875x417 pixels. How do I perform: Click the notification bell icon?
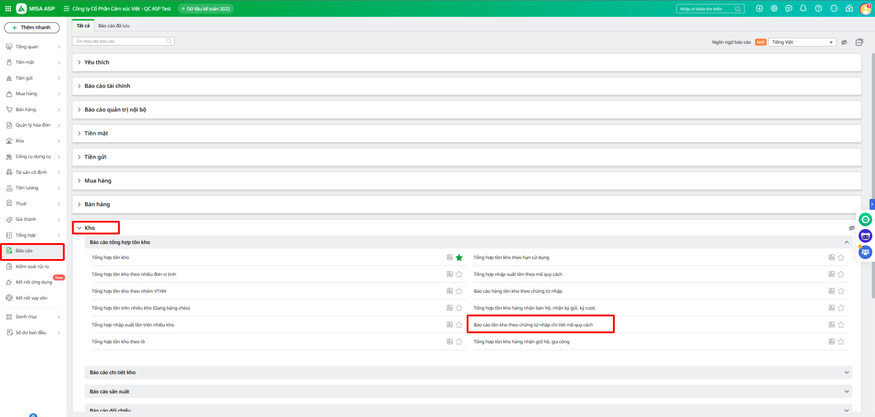[x=803, y=8]
